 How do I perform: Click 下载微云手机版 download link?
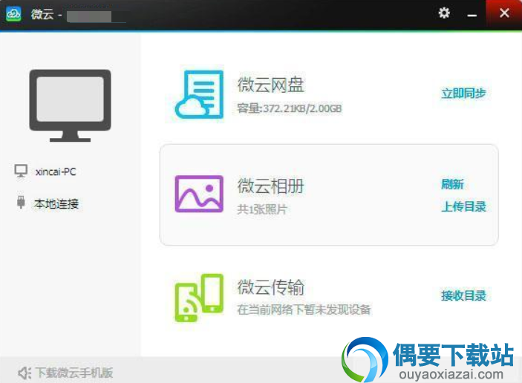coord(74,373)
